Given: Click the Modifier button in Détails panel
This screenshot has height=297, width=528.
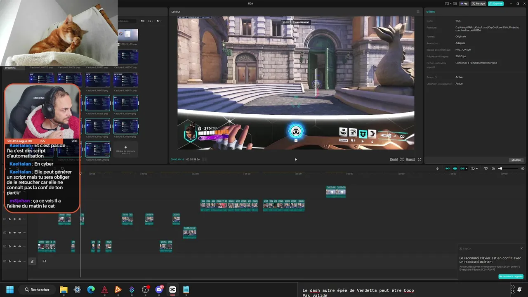Looking at the screenshot, I should 516,160.
